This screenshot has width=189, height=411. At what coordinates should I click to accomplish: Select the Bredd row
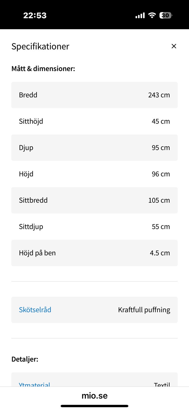[x=94, y=95]
